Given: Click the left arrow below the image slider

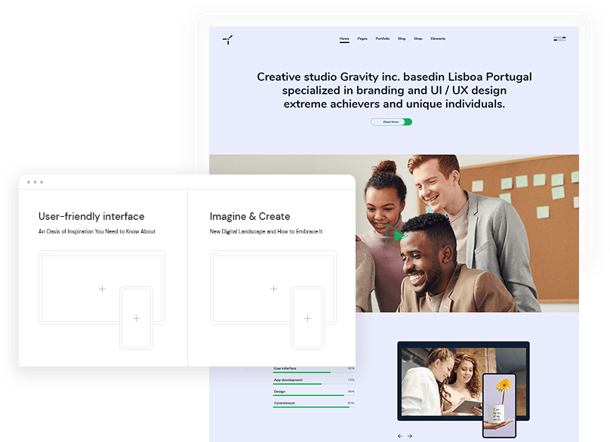Looking at the screenshot, I should pyautogui.click(x=400, y=436).
